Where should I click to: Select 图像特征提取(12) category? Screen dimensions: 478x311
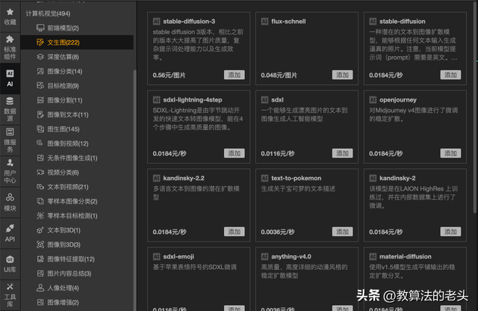tap(71, 259)
